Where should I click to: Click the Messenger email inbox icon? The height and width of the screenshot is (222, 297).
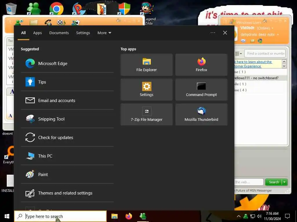[x=243, y=41]
